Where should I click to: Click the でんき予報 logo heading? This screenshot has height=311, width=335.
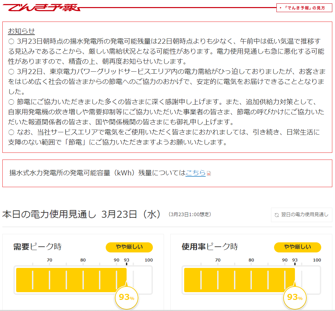pyautogui.click(x=42, y=7)
